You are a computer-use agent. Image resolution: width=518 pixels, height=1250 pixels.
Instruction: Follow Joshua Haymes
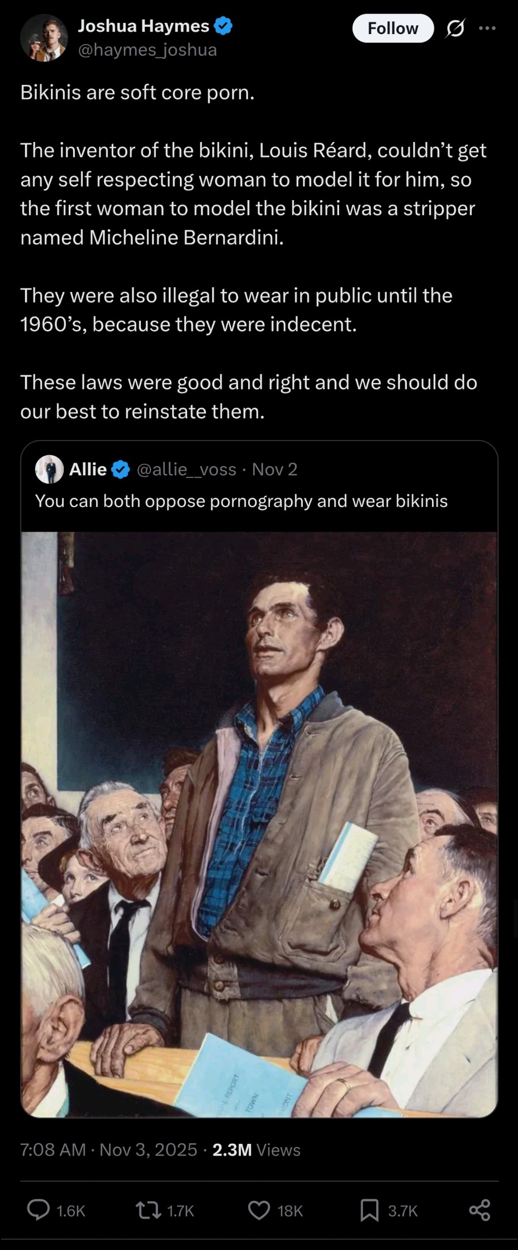pyautogui.click(x=393, y=28)
